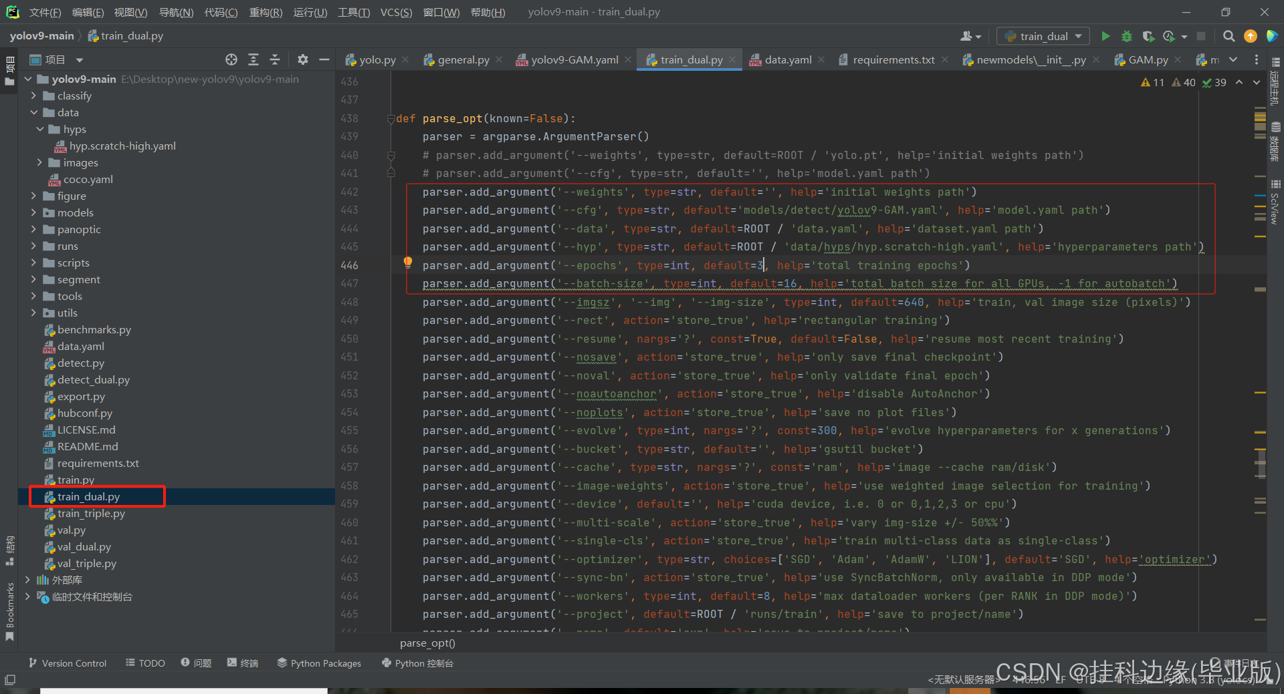Open the Refactor (重构) menu
Screen dimensions: 1284x694
tap(265, 12)
